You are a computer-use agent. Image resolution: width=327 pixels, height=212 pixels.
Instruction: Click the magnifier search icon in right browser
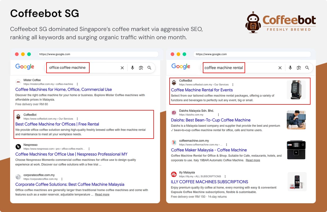click(x=307, y=68)
